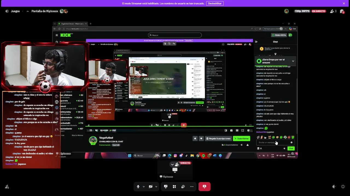Change 720p 30FPS stream quality badge
The image size is (350, 196).
(x=302, y=11)
